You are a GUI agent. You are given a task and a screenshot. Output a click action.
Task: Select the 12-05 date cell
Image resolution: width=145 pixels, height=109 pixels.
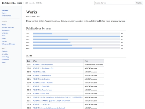pyautogui.click(x=29, y=72)
